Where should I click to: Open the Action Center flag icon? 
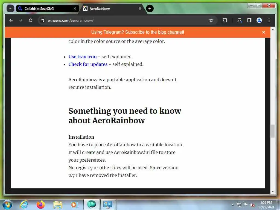pos(246,205)
